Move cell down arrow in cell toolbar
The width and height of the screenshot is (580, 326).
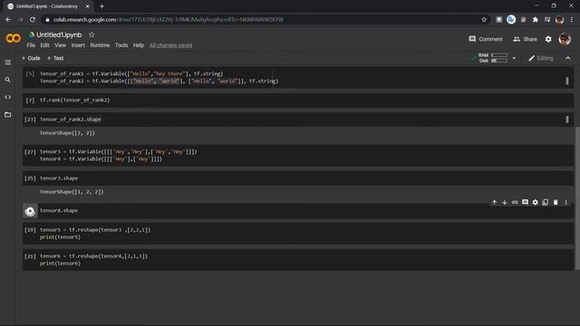[x=504, y=202]
